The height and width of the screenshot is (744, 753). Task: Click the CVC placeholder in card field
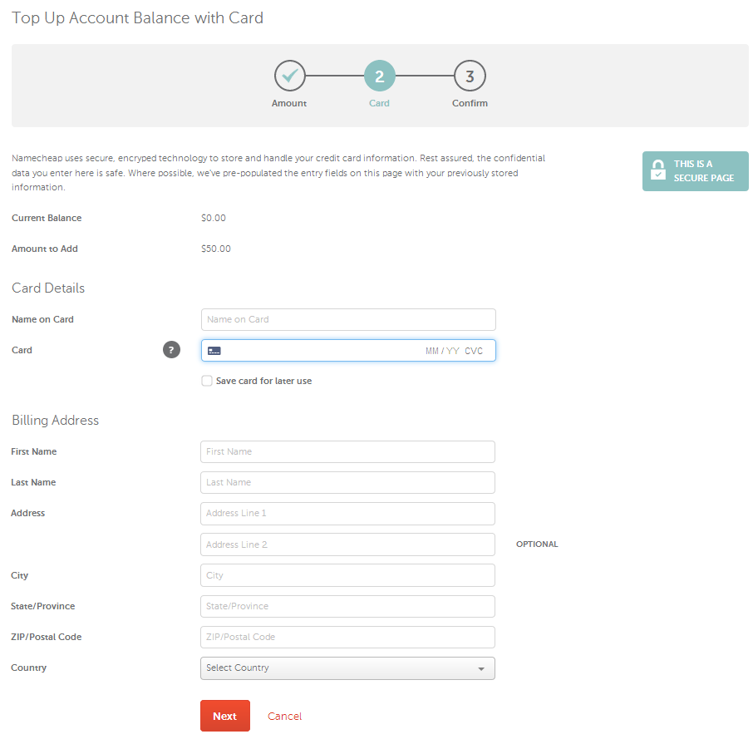(474, 351)
